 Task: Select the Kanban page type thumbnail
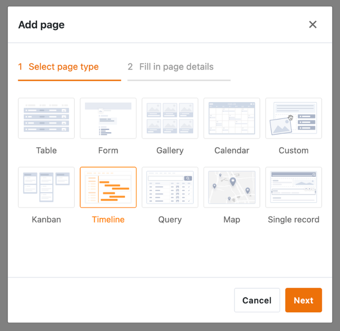pyautogui.click(x=46, y=187)
